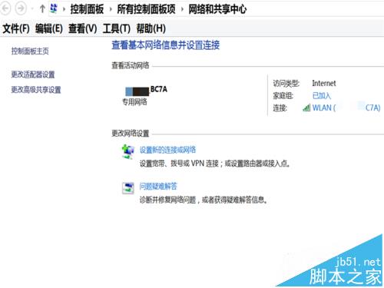384x288 pixels.
Task: Click 已加入 homegroup link
Action: [x=322, y=96]
